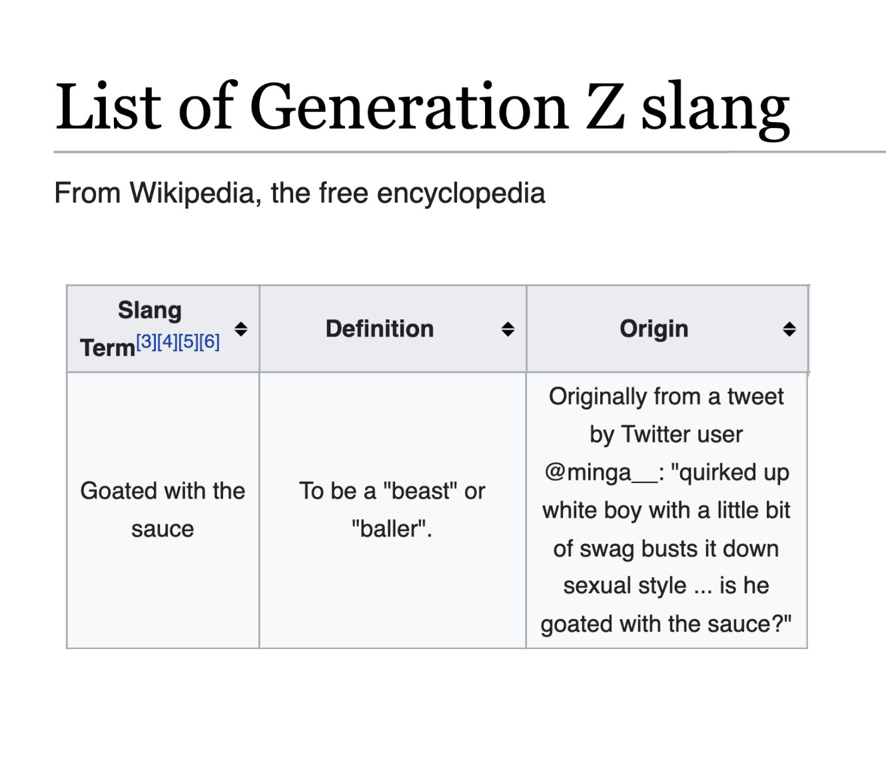886x761 pixels.
Task: Click "From Wikipedia, the free encyclopedia" tagline
Action: click(x=300, y=193)
